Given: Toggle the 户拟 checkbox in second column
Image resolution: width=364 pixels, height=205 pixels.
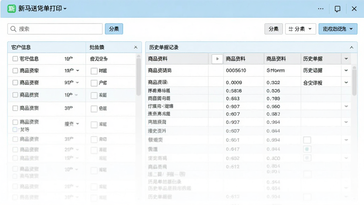Looking at the screenshot, I should coord(94,83).
